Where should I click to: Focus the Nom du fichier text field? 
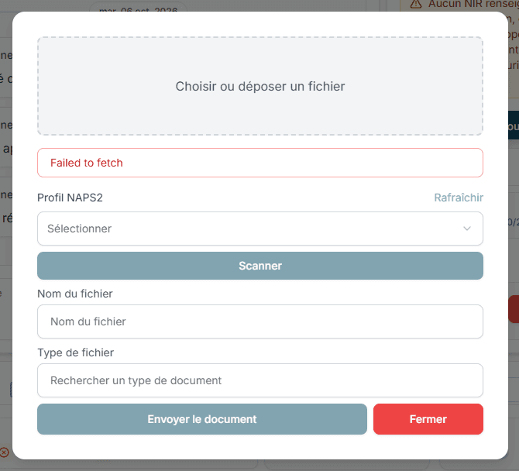click(260, 321)
